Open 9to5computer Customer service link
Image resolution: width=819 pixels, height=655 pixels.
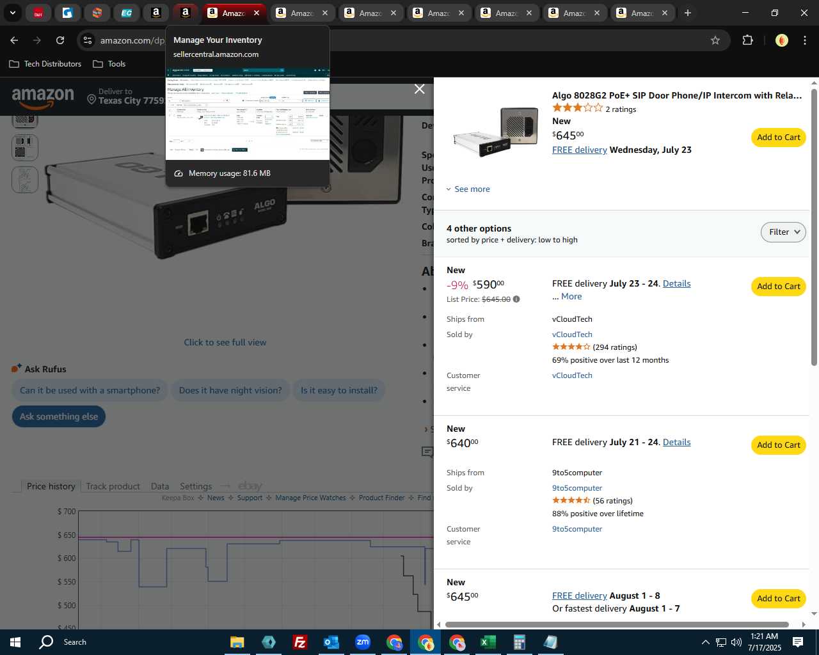click(577, 529)
